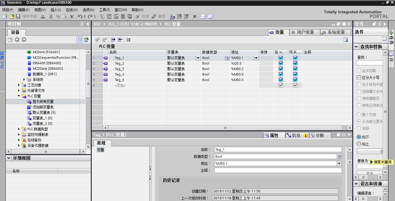Click the 名称 input field with Tag_1

point(278,150)
